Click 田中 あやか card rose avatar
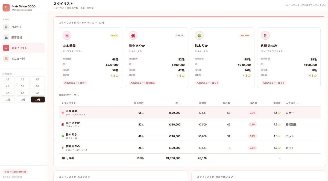This screenshot has width=328, height=181. (133, 36)
